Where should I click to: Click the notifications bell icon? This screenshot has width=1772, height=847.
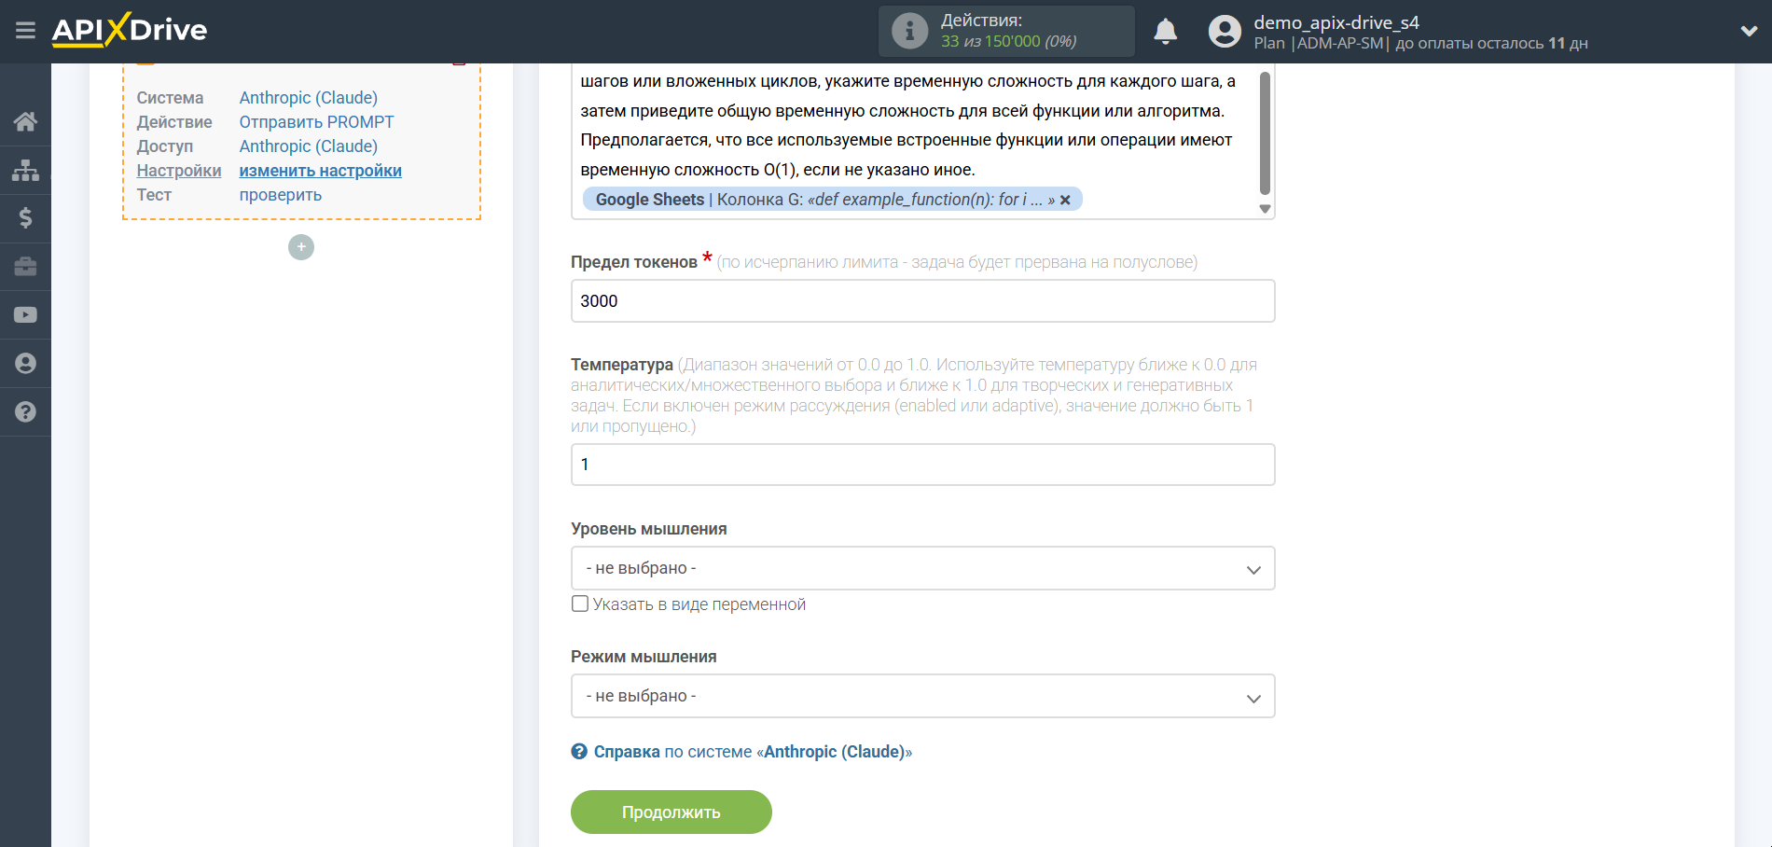[x=1165, y=32]
